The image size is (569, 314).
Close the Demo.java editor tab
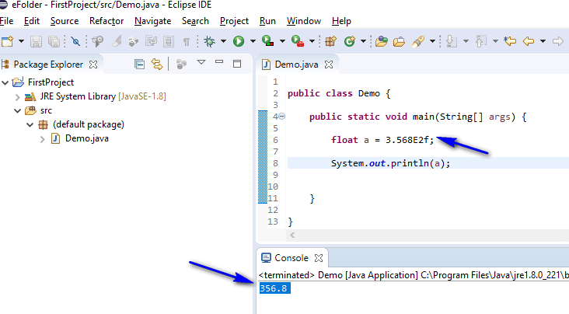click(329, 65)
